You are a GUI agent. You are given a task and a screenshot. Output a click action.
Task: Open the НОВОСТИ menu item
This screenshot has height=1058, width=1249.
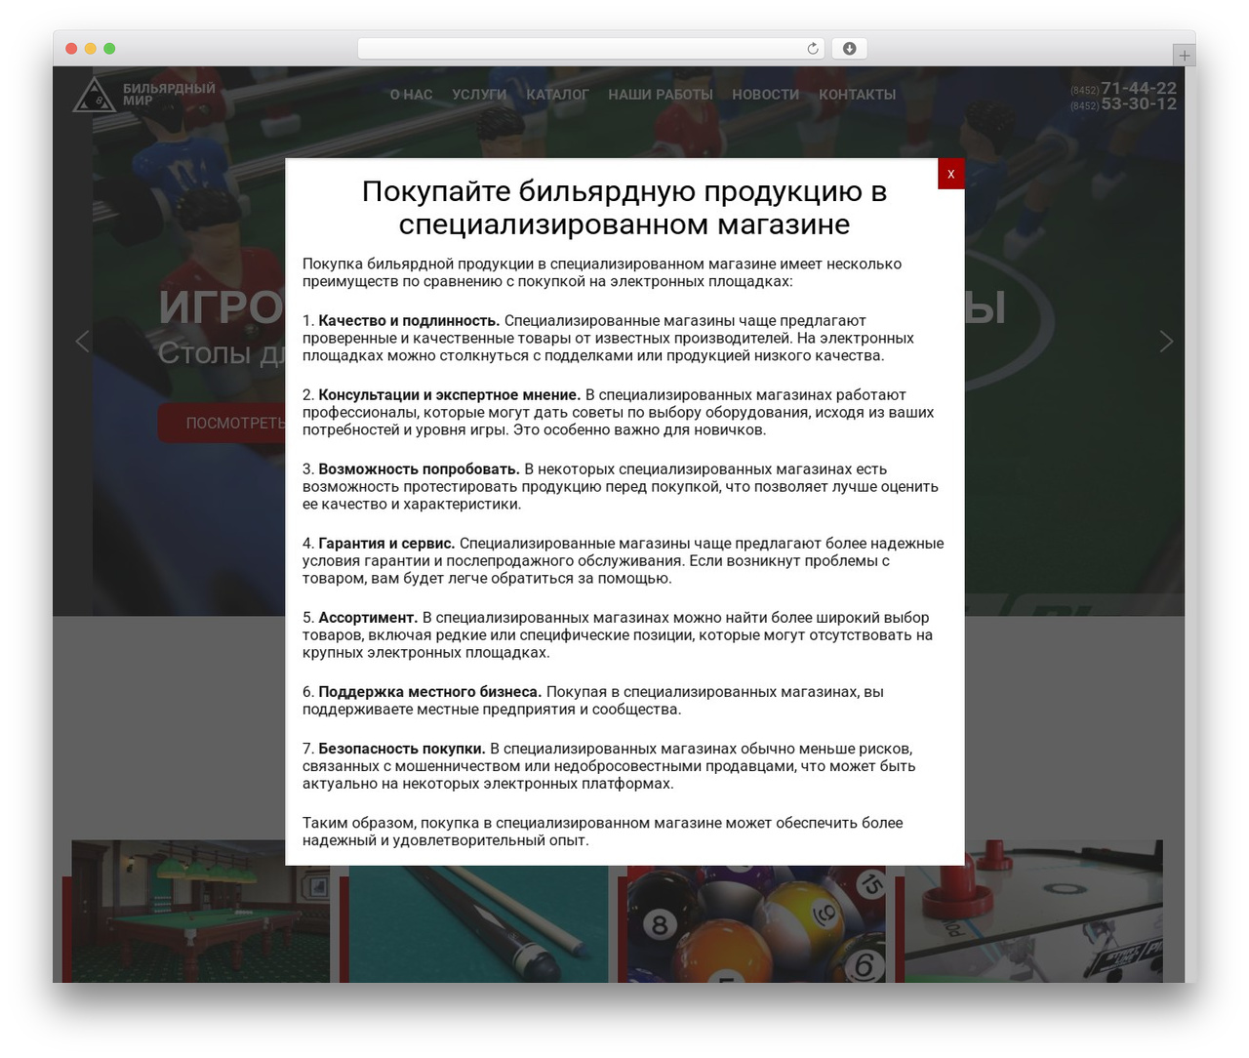tap(766, 95)
